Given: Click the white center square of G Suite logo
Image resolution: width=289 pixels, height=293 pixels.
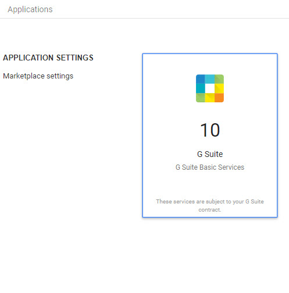Looking at the screenshot, I should pyautogui.click(x=210, y=88).
